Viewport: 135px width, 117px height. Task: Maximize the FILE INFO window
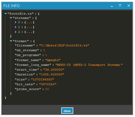(x=120, y=6)
